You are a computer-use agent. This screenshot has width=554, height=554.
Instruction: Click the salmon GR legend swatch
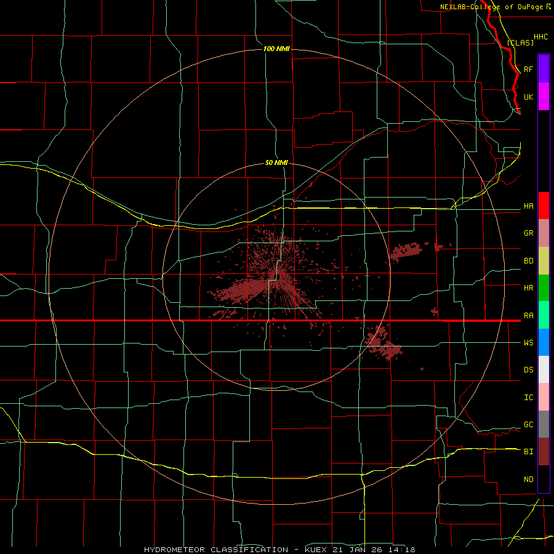544,233
